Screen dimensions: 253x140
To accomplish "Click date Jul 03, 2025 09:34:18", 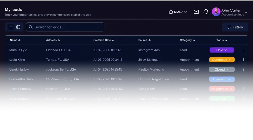I will pos(108,60).
